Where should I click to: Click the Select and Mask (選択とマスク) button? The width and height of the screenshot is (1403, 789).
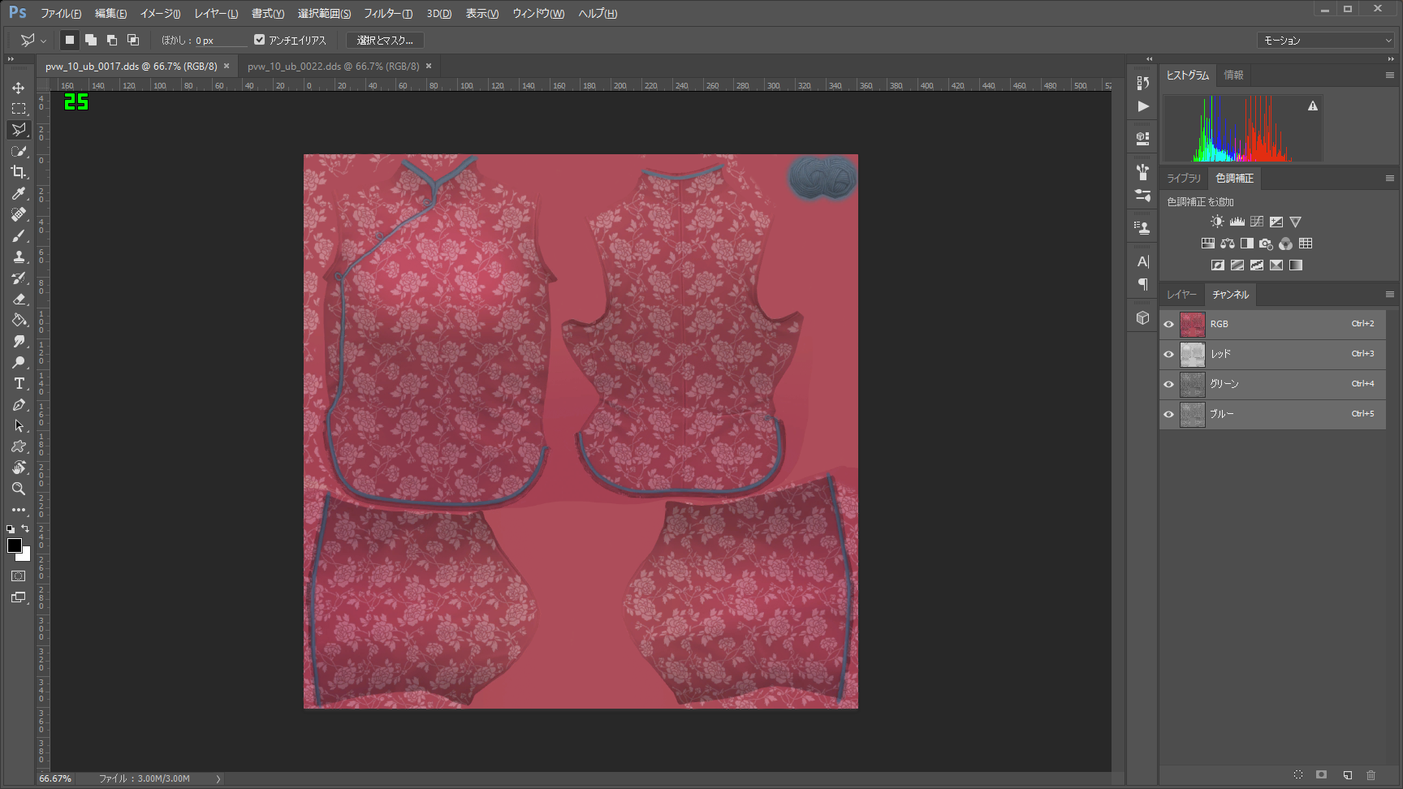coord(385,41)
